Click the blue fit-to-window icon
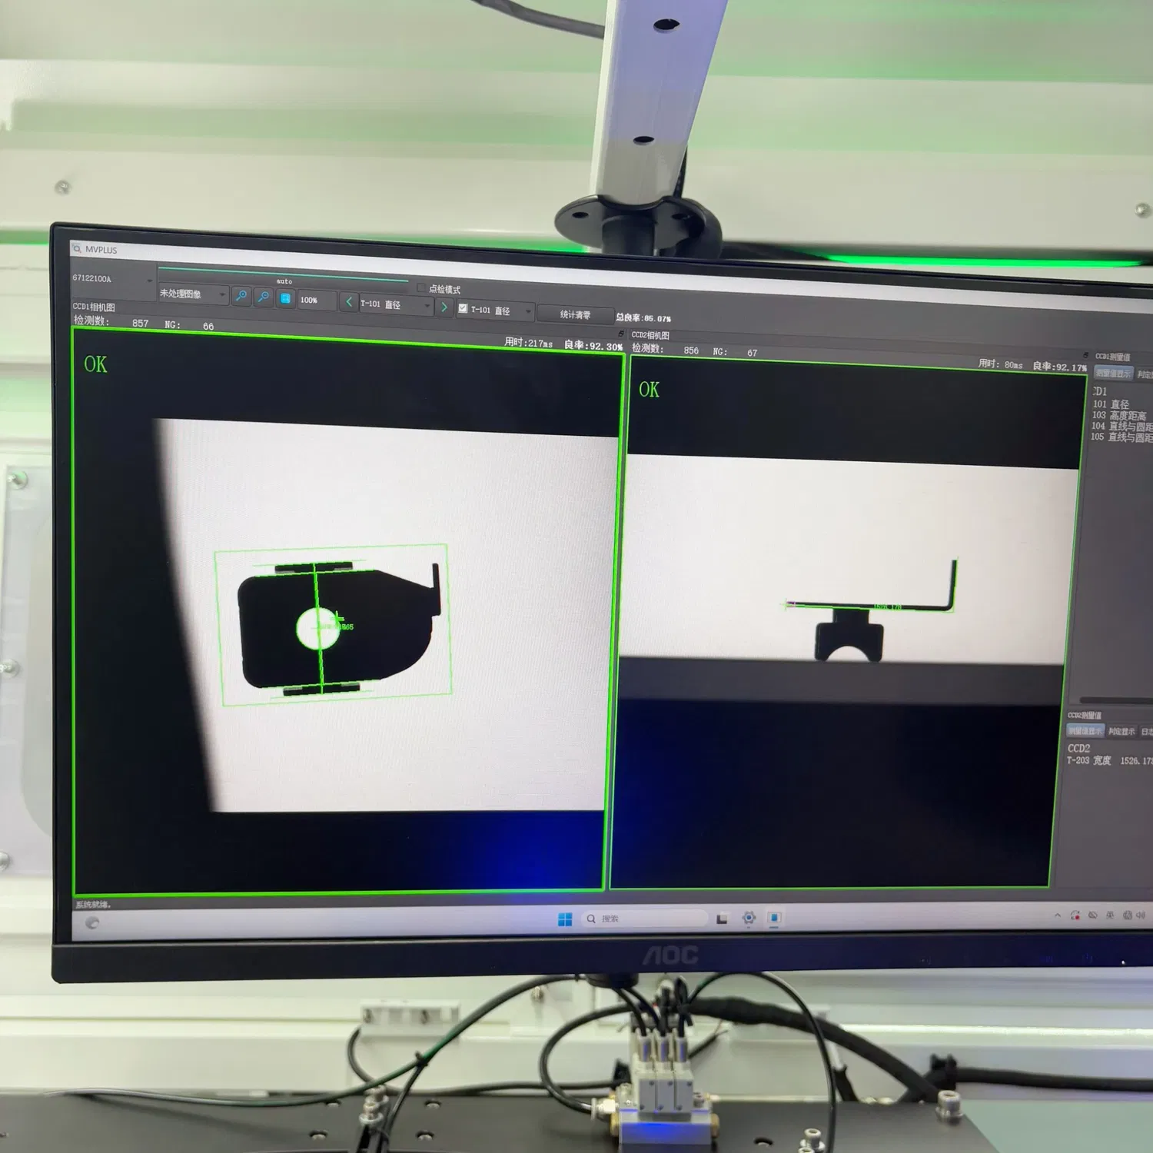 (x=285, y=298)
